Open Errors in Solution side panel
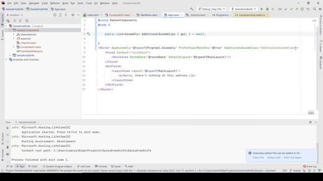323x181 pixels. (x=320, y=25)
